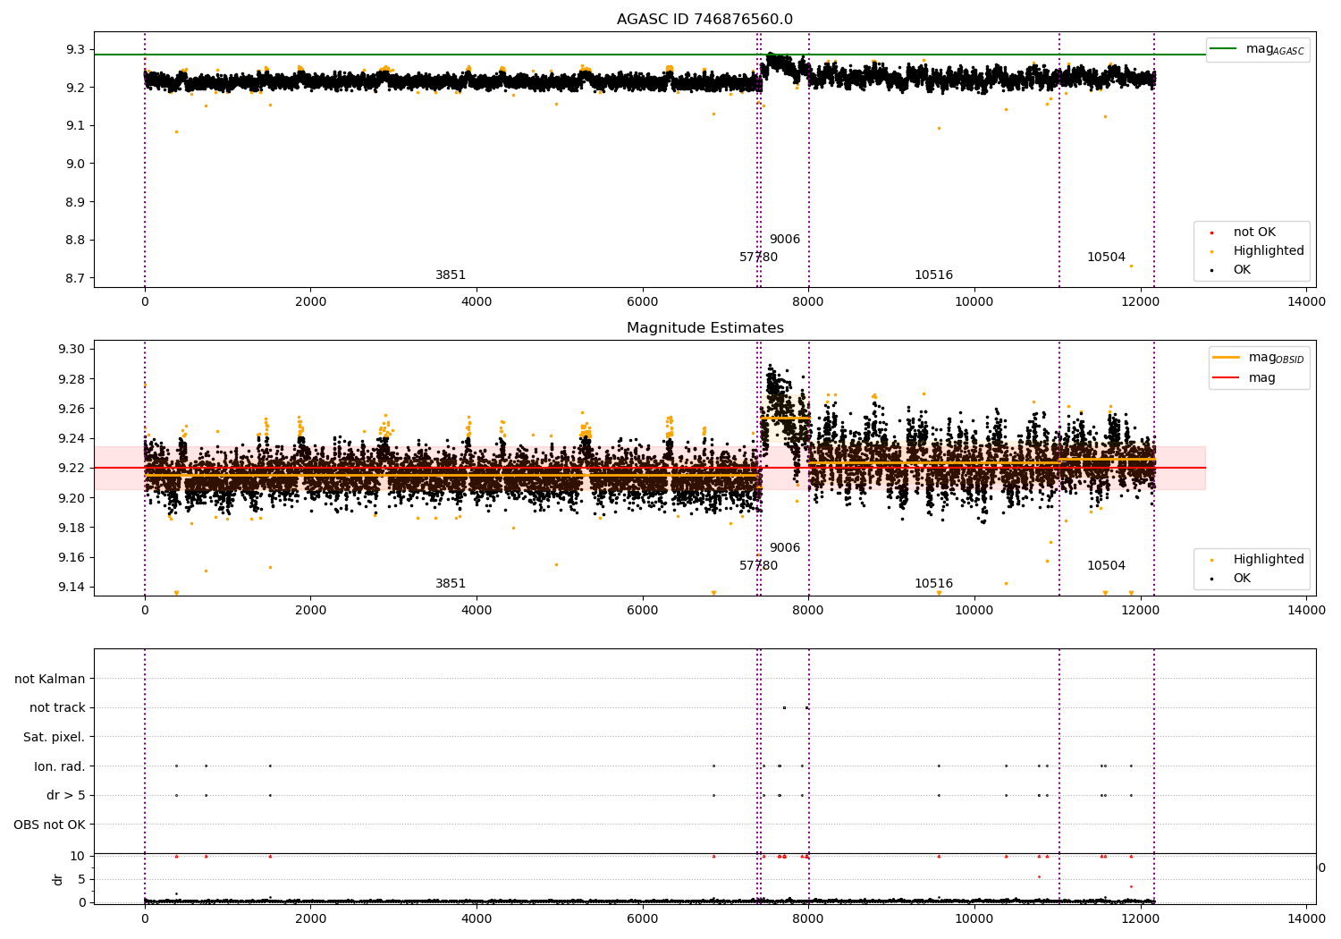
Task: Click the "Magnitude Estimates" plot title
Action: (x=704, y=328)
